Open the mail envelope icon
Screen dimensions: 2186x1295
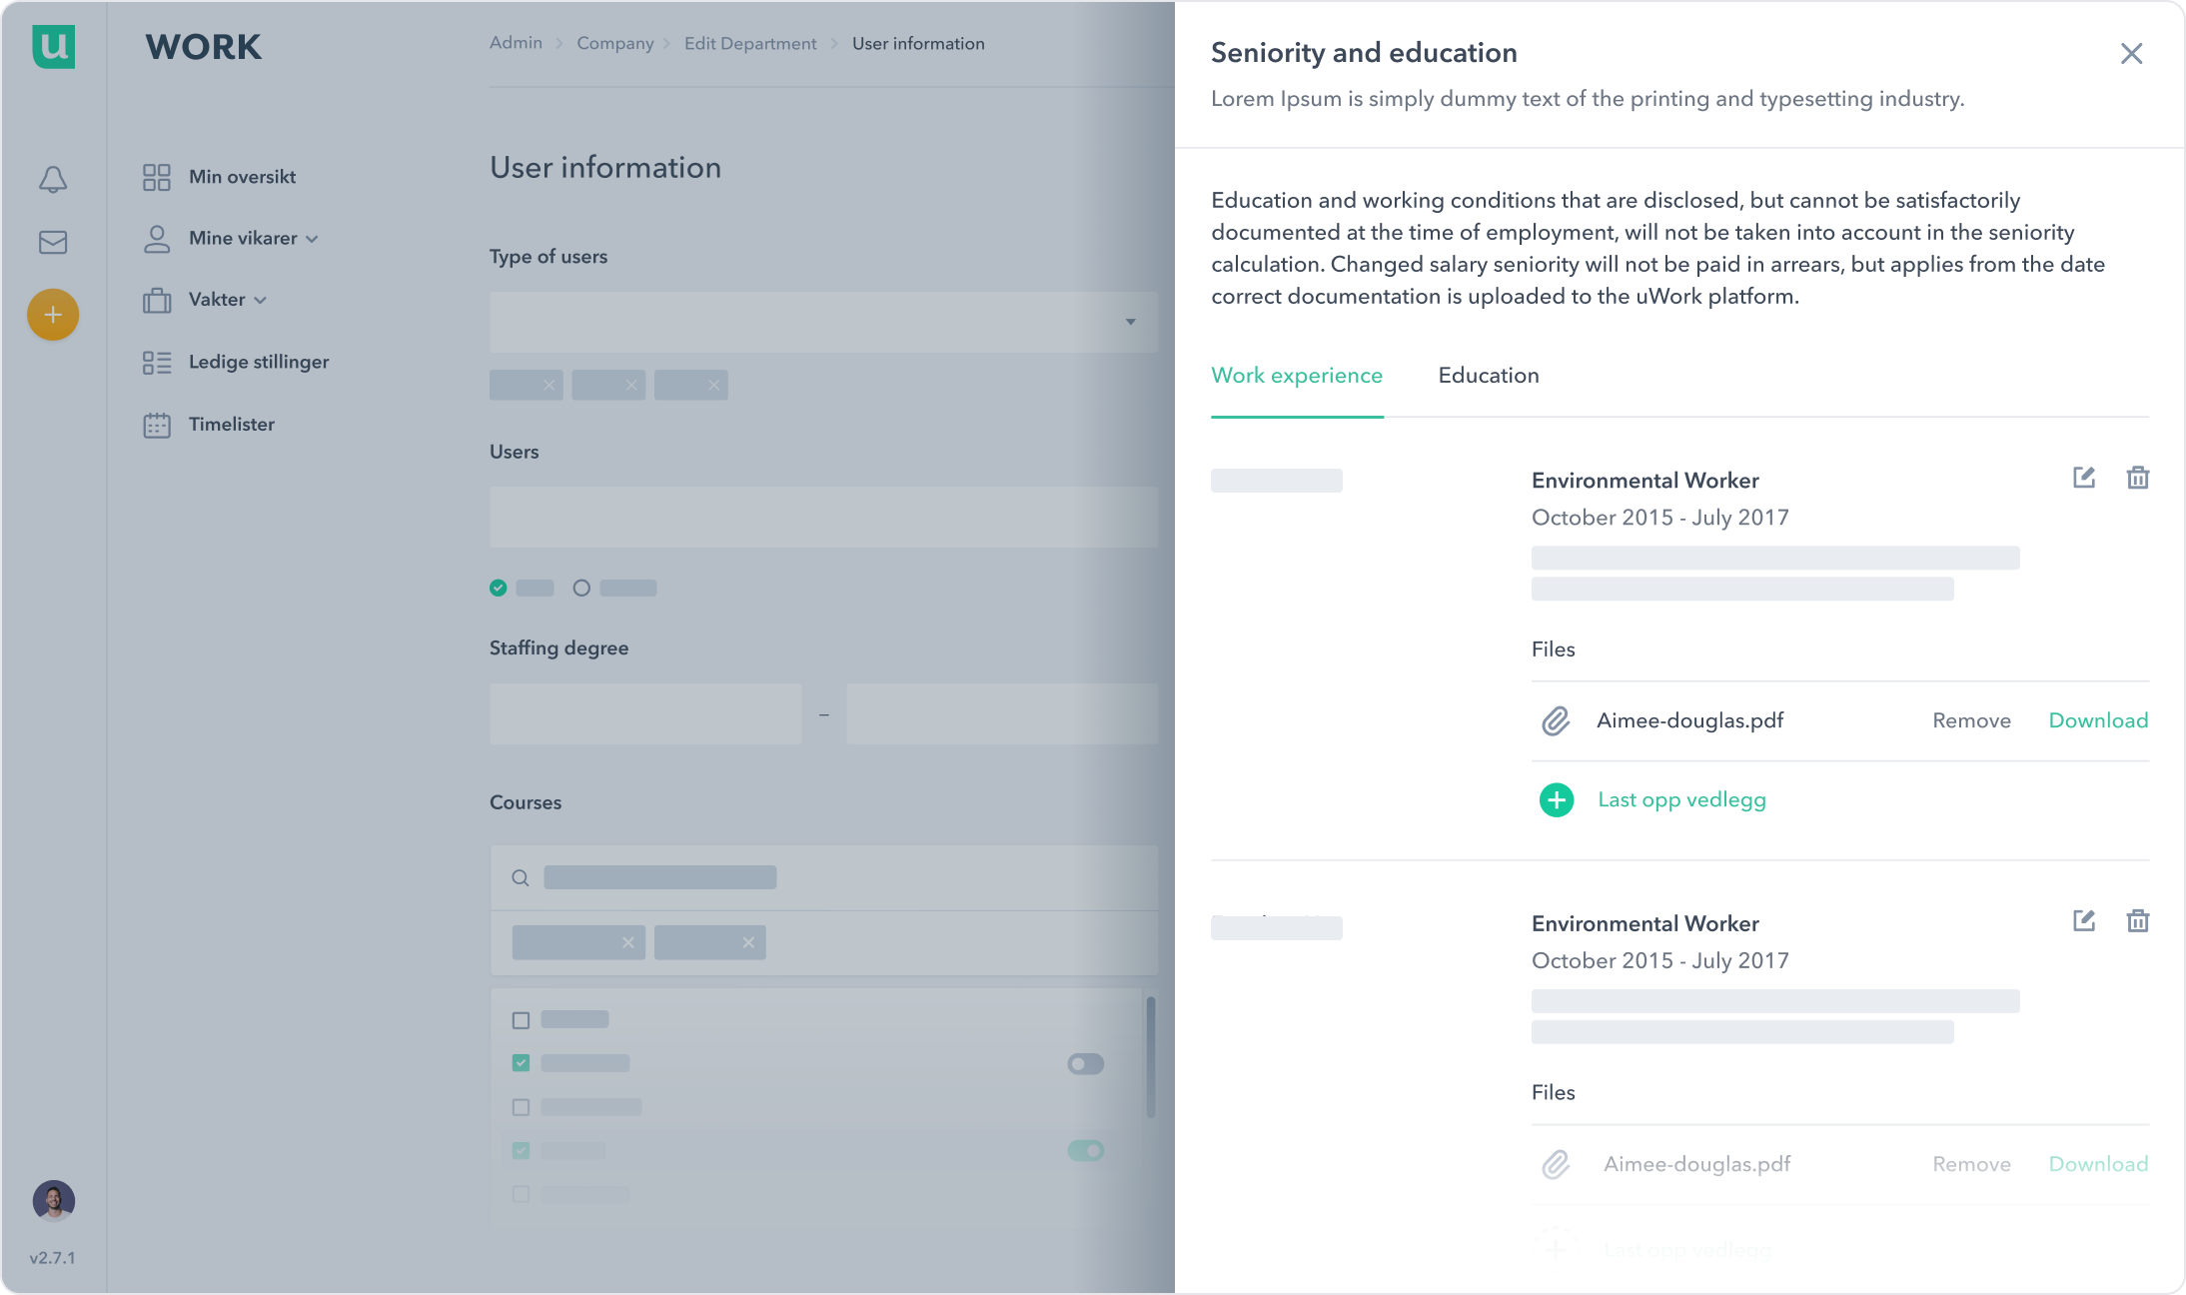(53, 242)
